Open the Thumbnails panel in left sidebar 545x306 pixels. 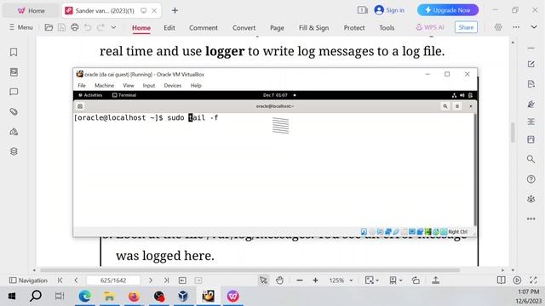click(14, 71)
